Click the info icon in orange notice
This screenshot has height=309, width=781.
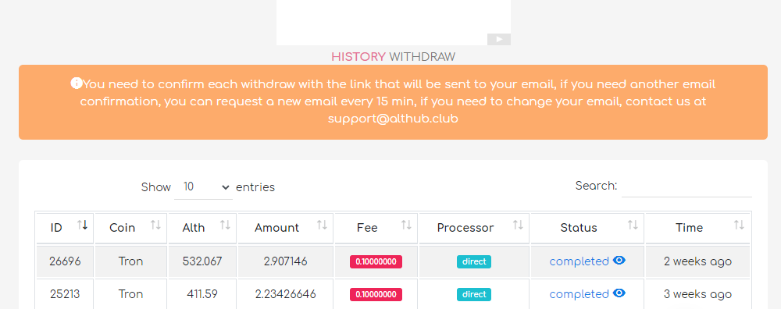pyautogui.click(x=77, y=83)
